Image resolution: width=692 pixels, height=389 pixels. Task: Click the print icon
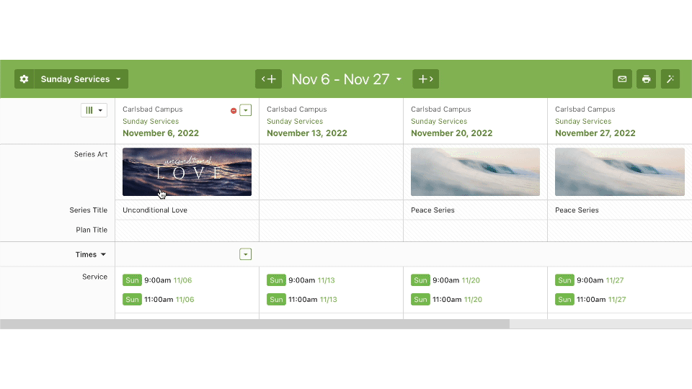647,79
